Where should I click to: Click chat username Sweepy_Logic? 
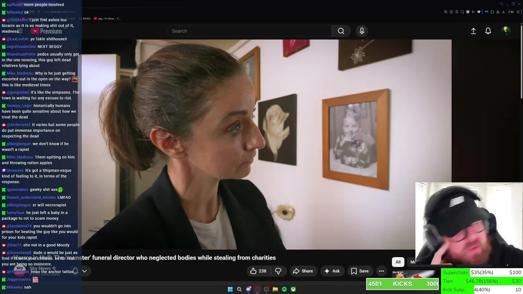click(19, 106)
